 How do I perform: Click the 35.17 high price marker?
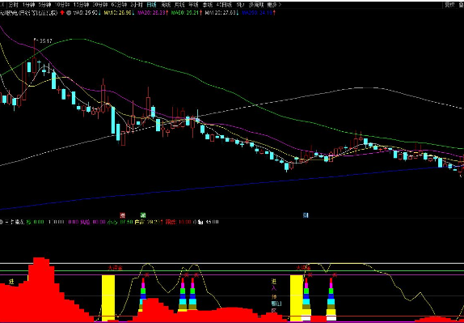point(45,41)
